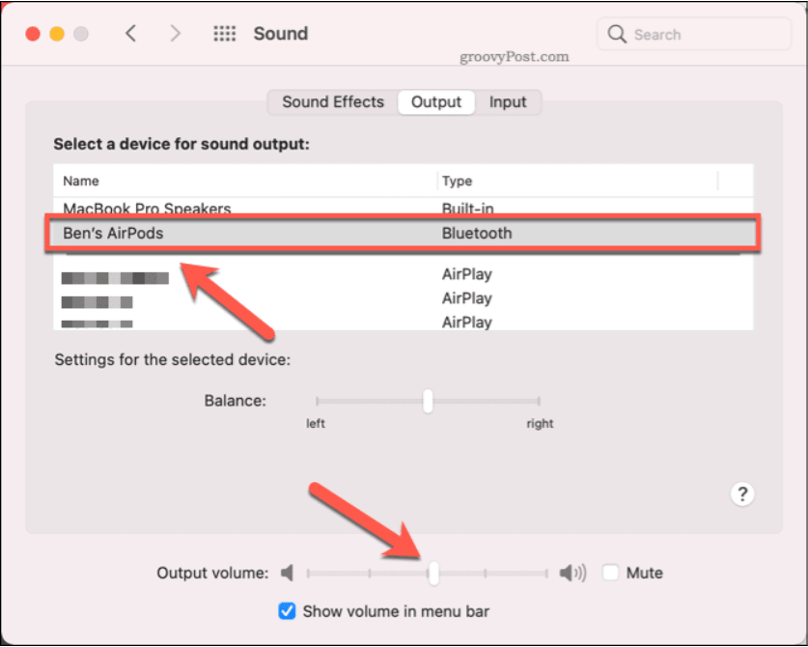Toggle the Mute checkbox

(611, 573)
